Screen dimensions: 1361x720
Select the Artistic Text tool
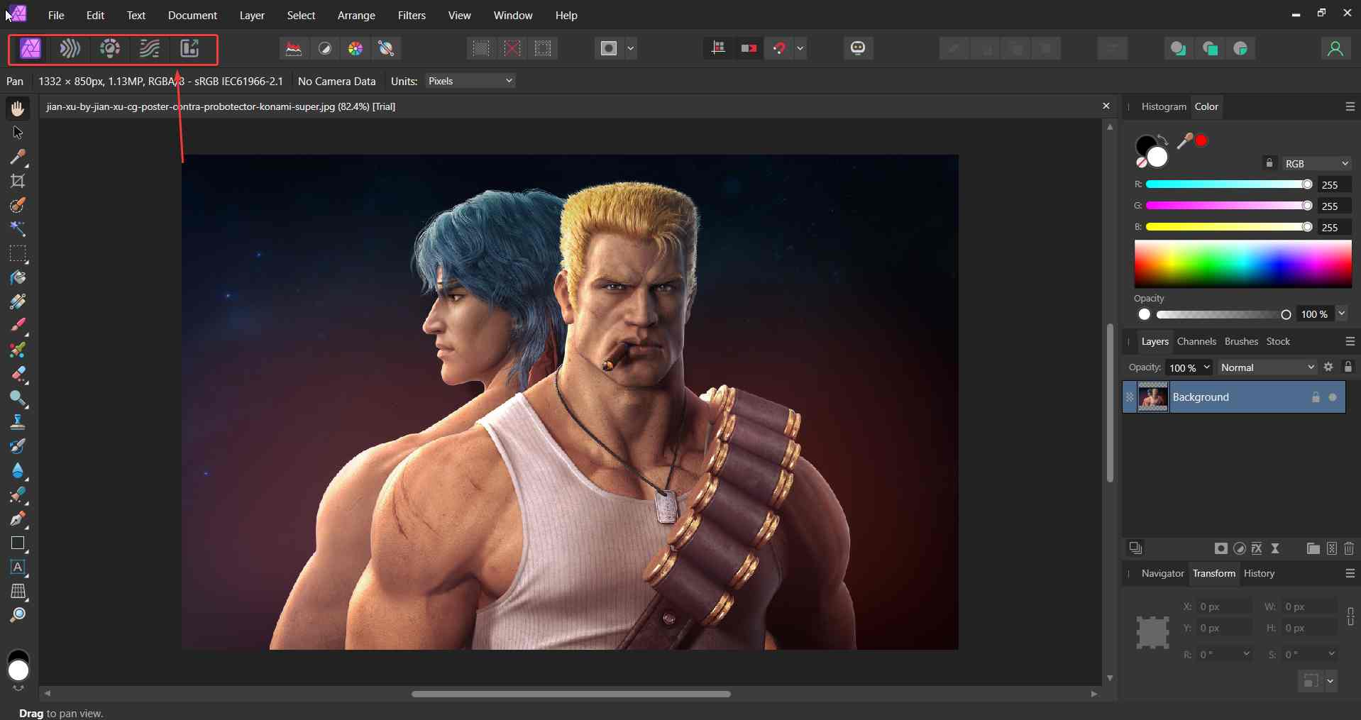tap(18, 567)
